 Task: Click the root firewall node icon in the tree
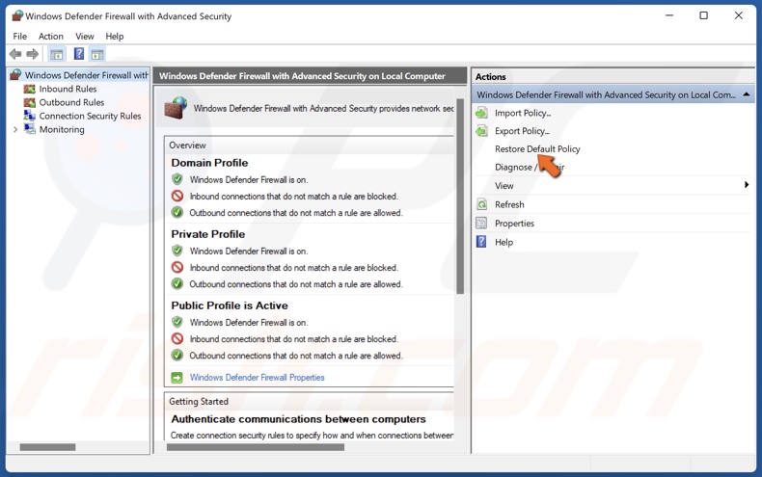click(16, 75)
